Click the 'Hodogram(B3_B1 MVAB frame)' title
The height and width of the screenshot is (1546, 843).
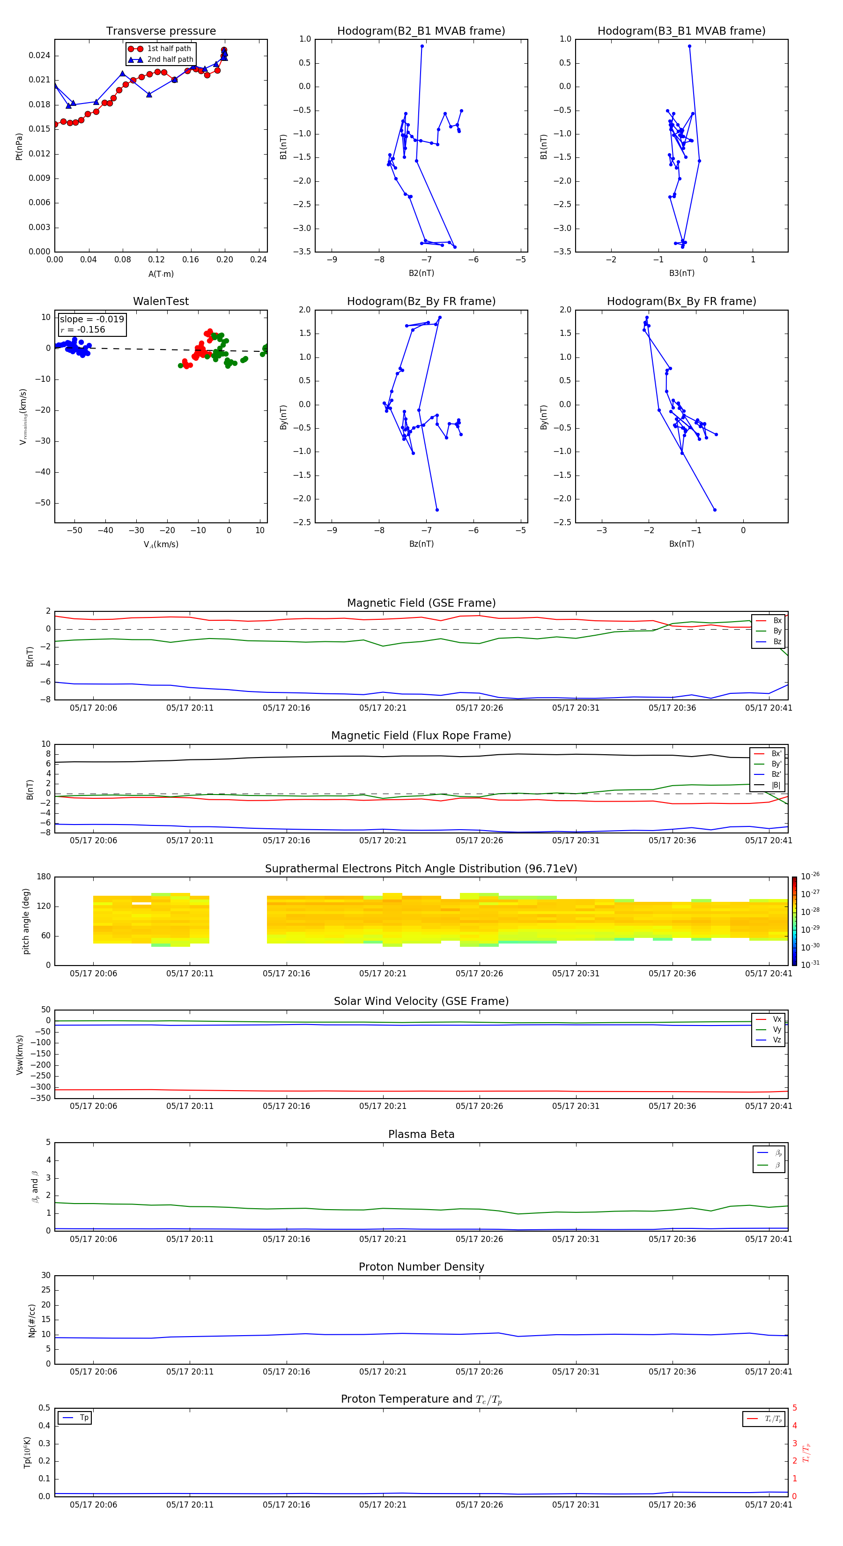681,31
